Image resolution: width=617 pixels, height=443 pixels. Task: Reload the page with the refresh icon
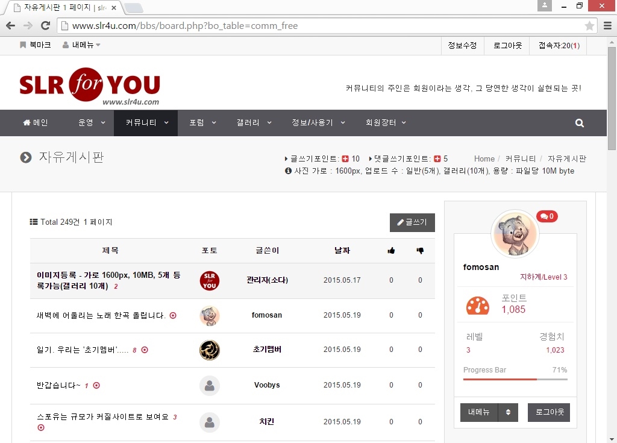point(45,25)
